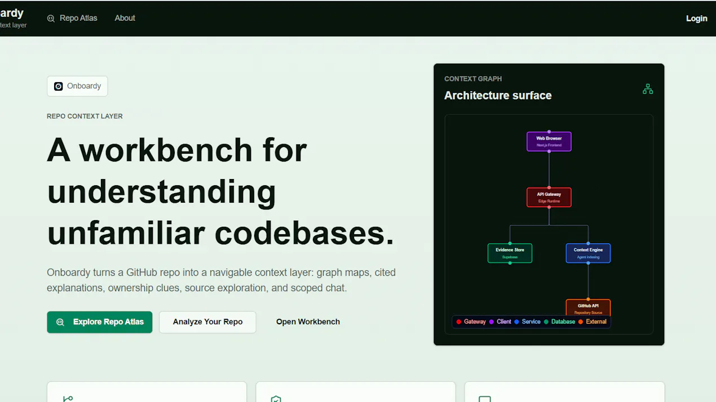Select the Web Browser node in the graph
The width and height of the screenshot is (716, 402).
[x=549, y=141]
